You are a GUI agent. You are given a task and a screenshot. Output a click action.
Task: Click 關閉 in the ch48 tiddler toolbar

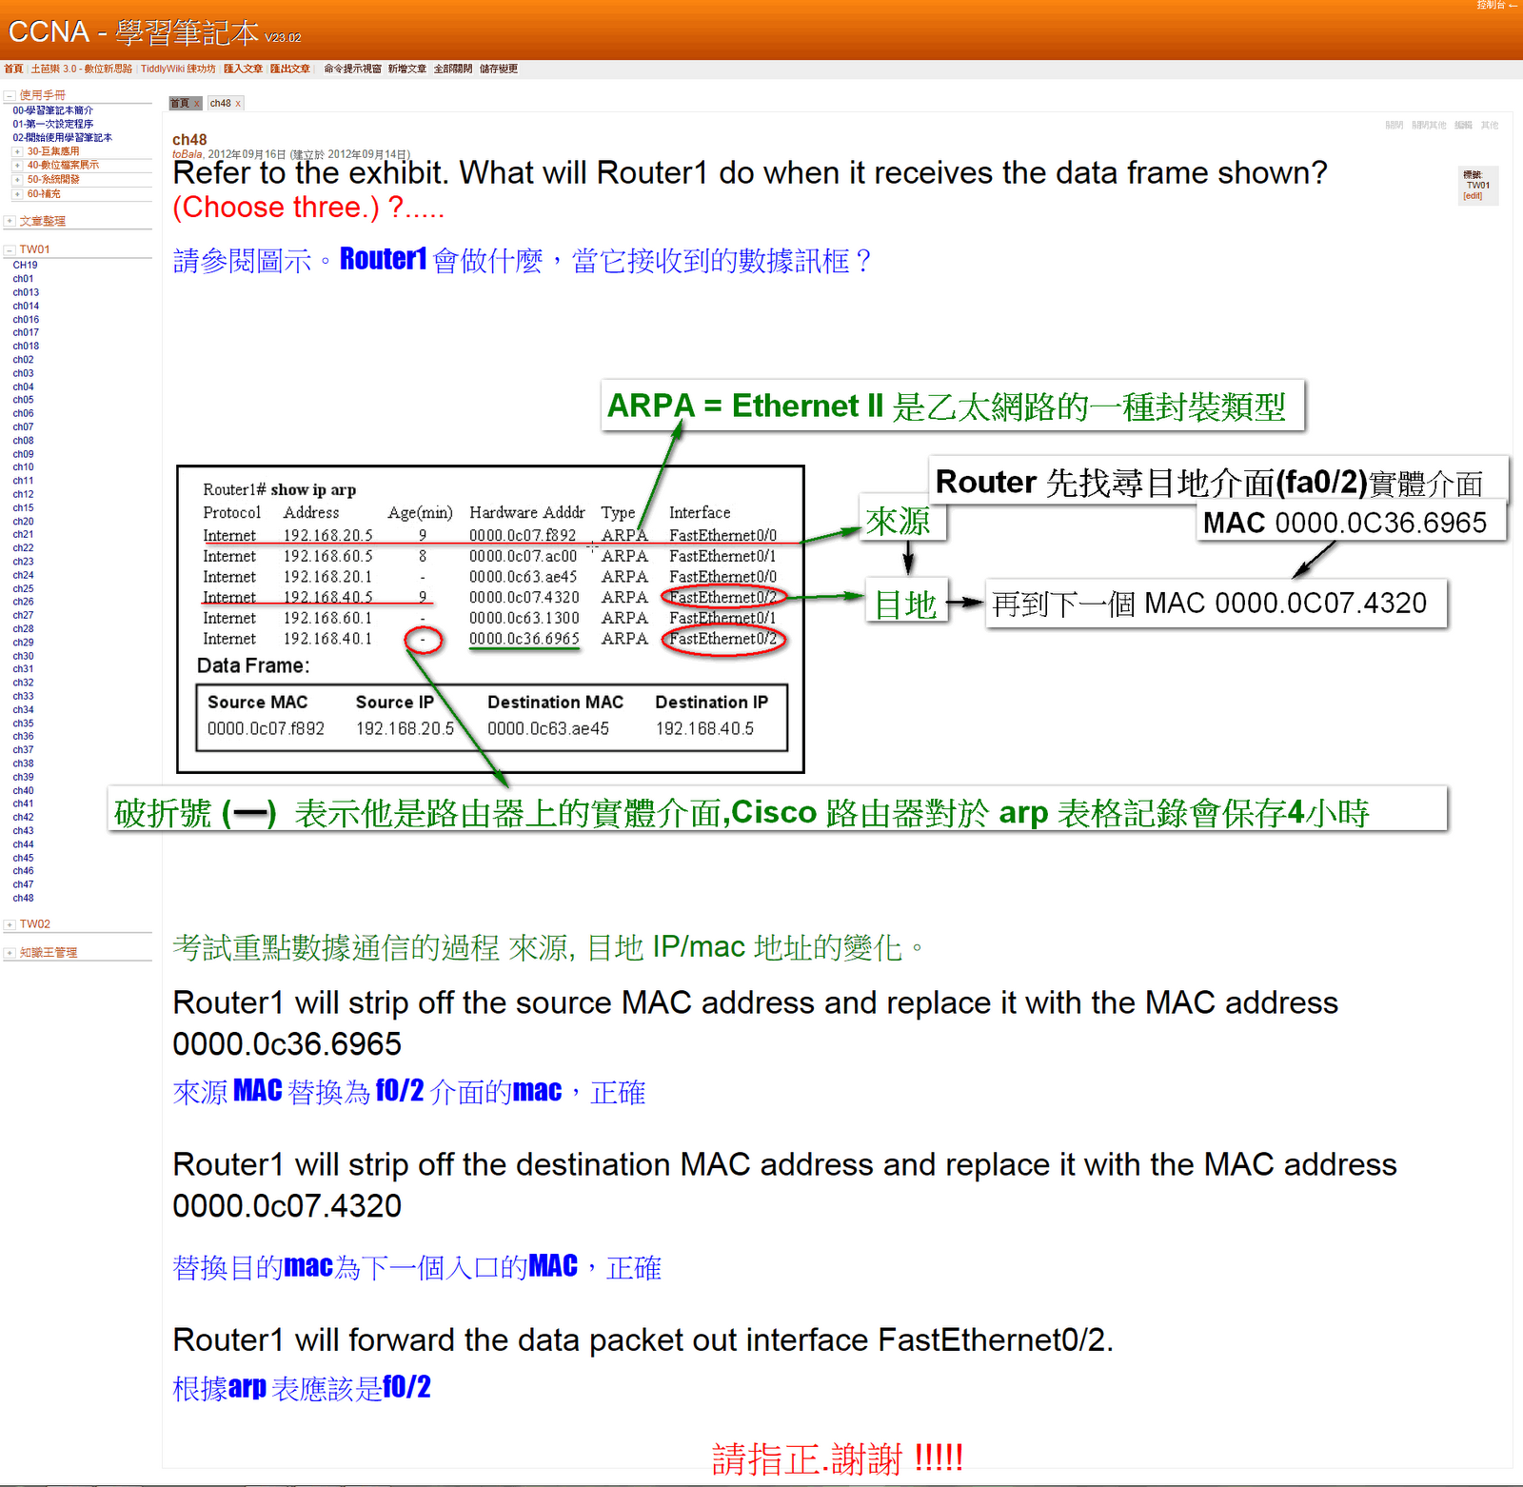[x=1394, y=126]
